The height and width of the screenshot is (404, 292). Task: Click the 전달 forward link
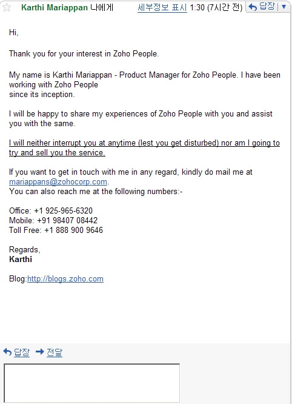[x=55, y=352]
